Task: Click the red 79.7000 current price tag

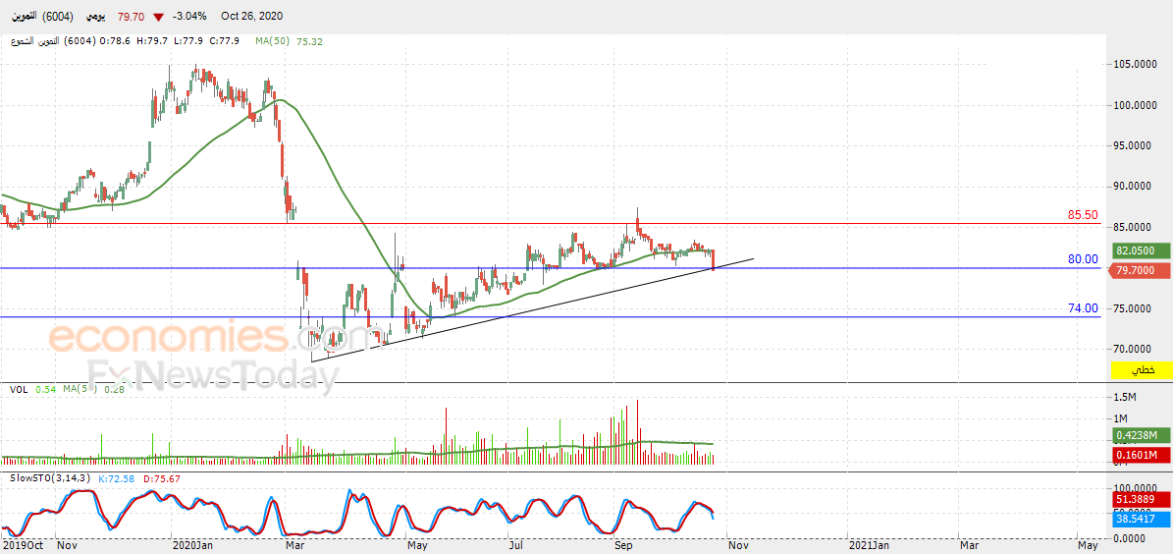Action: (1142, 270)
